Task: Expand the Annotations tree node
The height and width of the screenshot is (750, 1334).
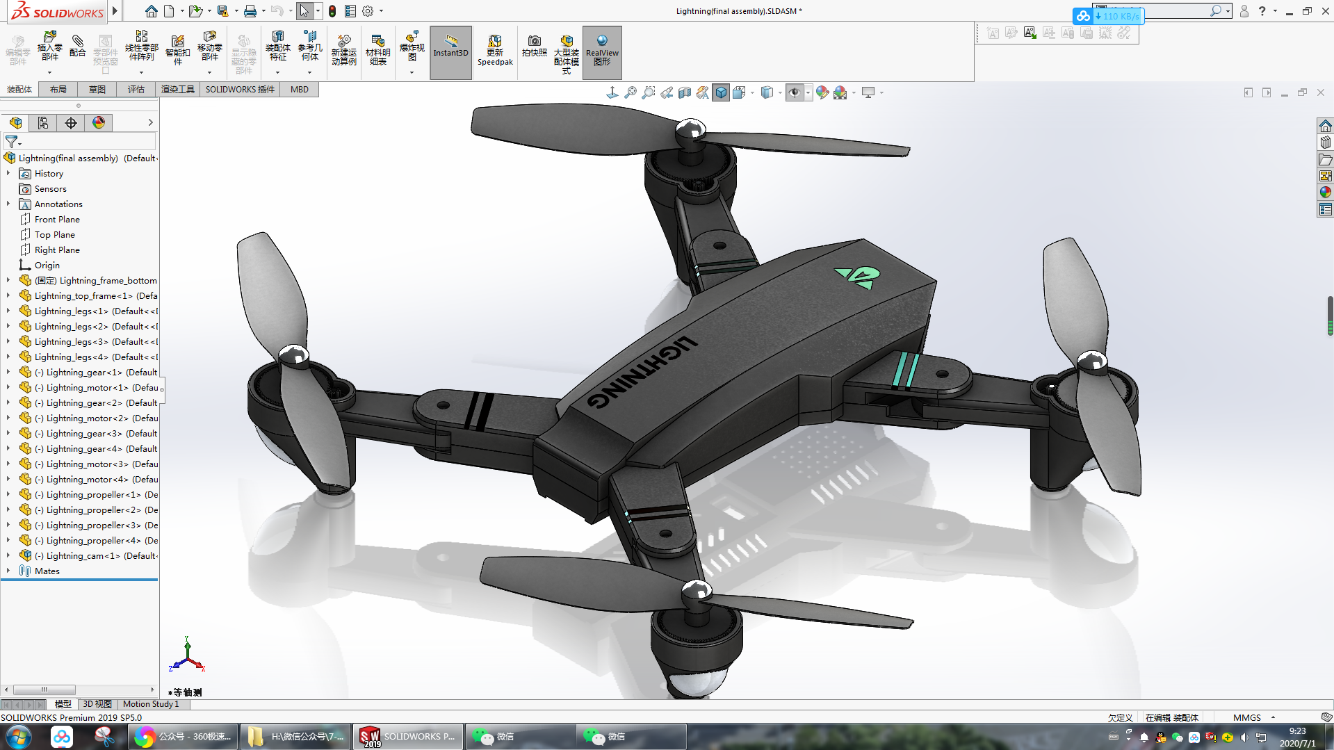Action: (8, 204)
